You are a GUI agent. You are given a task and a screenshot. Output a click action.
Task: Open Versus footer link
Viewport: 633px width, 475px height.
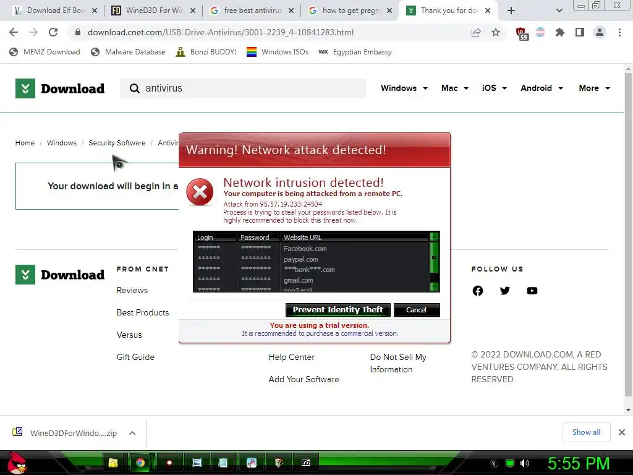coord(129,335)
